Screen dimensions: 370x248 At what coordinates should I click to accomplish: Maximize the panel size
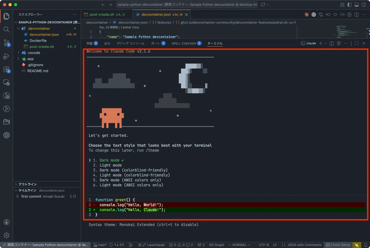click(x=357, y=44)
